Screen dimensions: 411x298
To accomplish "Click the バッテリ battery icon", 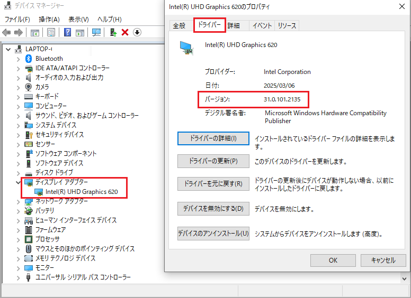I will pyautogui.click(x=28, y=210).
